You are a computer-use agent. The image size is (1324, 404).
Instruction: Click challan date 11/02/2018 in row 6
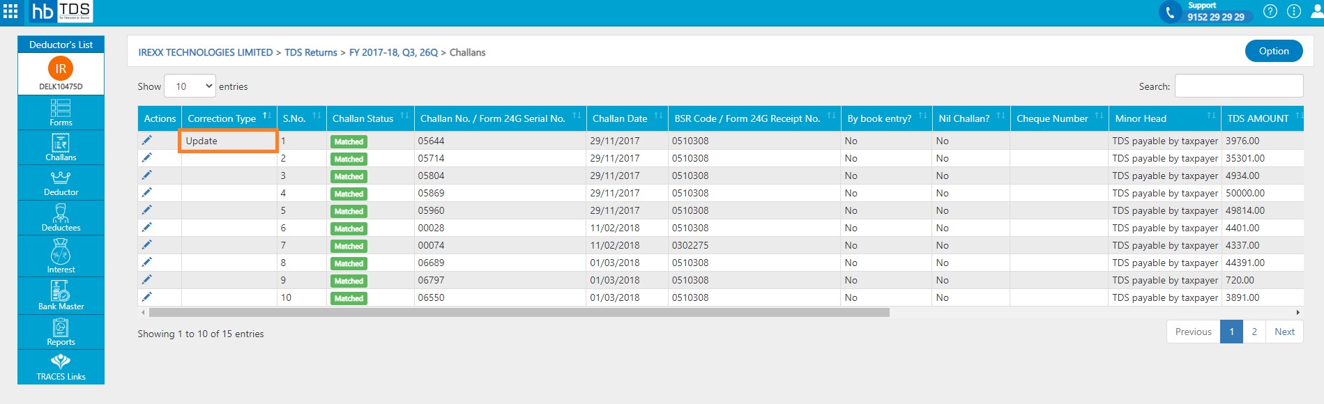point(615,228)
